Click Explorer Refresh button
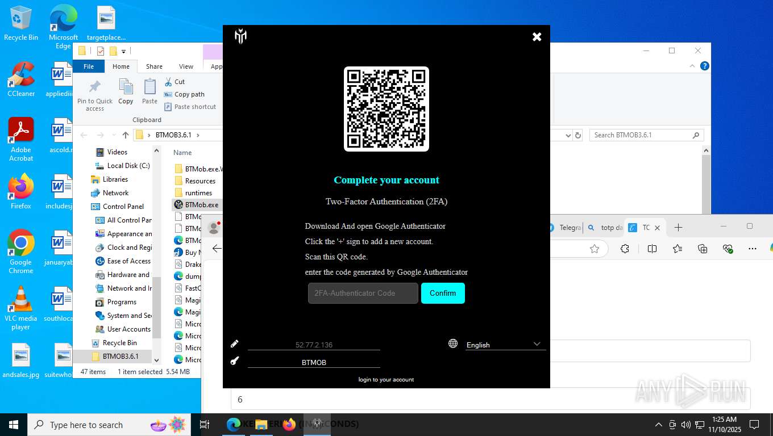Viewport: 773px width, 436px height. [x=578, y=135]
